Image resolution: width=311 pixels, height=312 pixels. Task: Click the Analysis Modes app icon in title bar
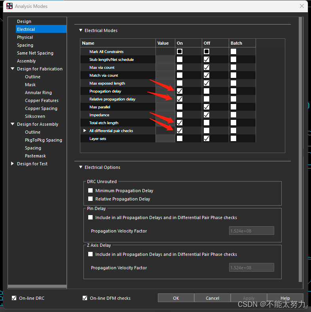(x=9, y=6)
